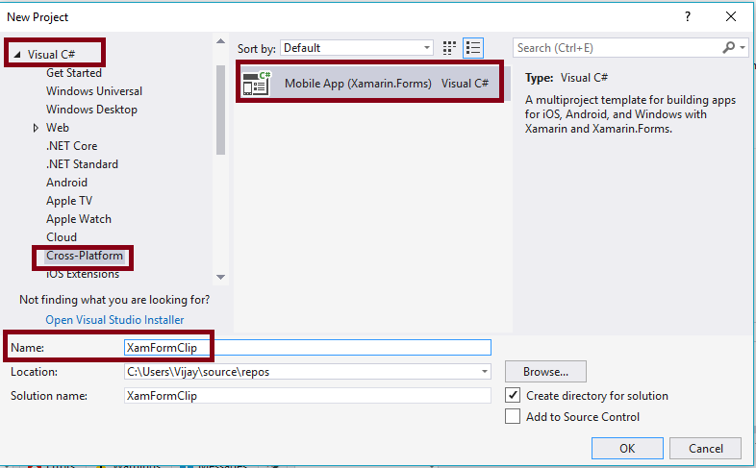Close the New Project dialog
Viewport: 756px width, 468px height.
point(731,17)
